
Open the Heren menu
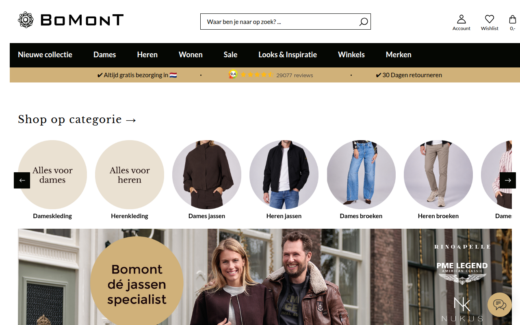tap(147, 55)
